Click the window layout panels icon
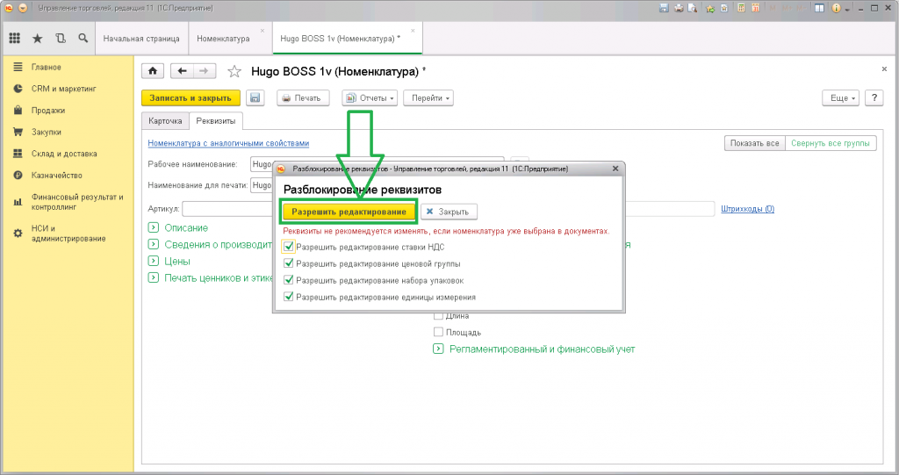Viewport: 899px width, 475px height. pyautogui.click(x=820, y=8)
